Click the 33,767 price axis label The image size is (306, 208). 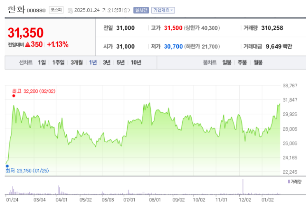(x=290, y=85)
